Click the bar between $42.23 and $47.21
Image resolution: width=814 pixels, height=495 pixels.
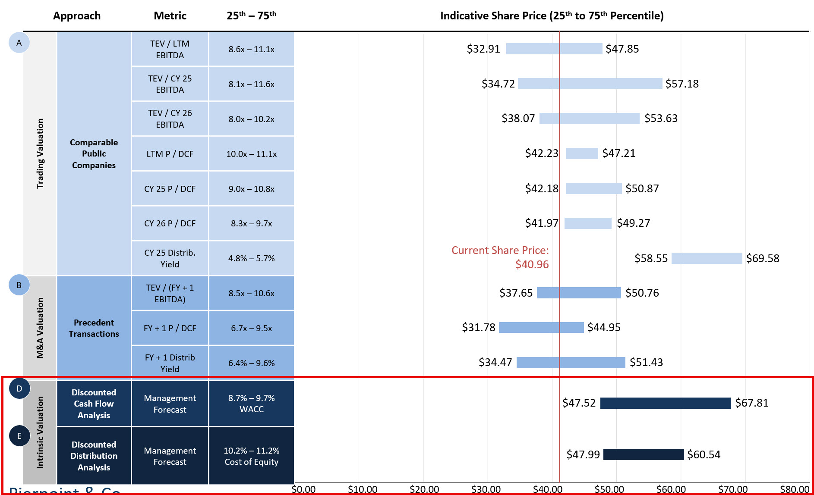(x=582, y=154)
